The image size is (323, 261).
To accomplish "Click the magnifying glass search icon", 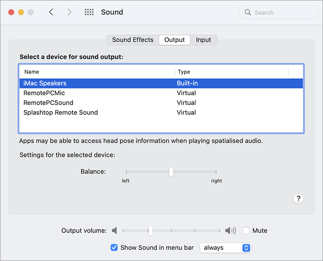I will [x=248, y=13].
